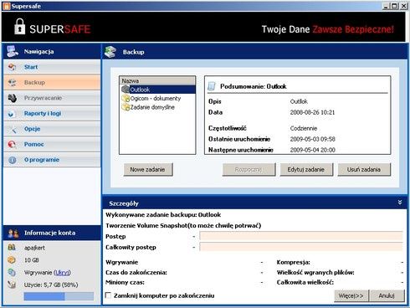Enable Zamknij komputer po zakończeniu checkbox

tap(108, 295)
